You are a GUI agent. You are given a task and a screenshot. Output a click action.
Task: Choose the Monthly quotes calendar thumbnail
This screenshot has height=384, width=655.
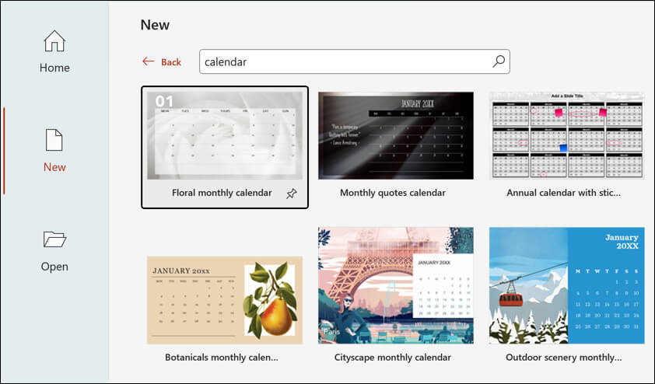pos(396,136)
